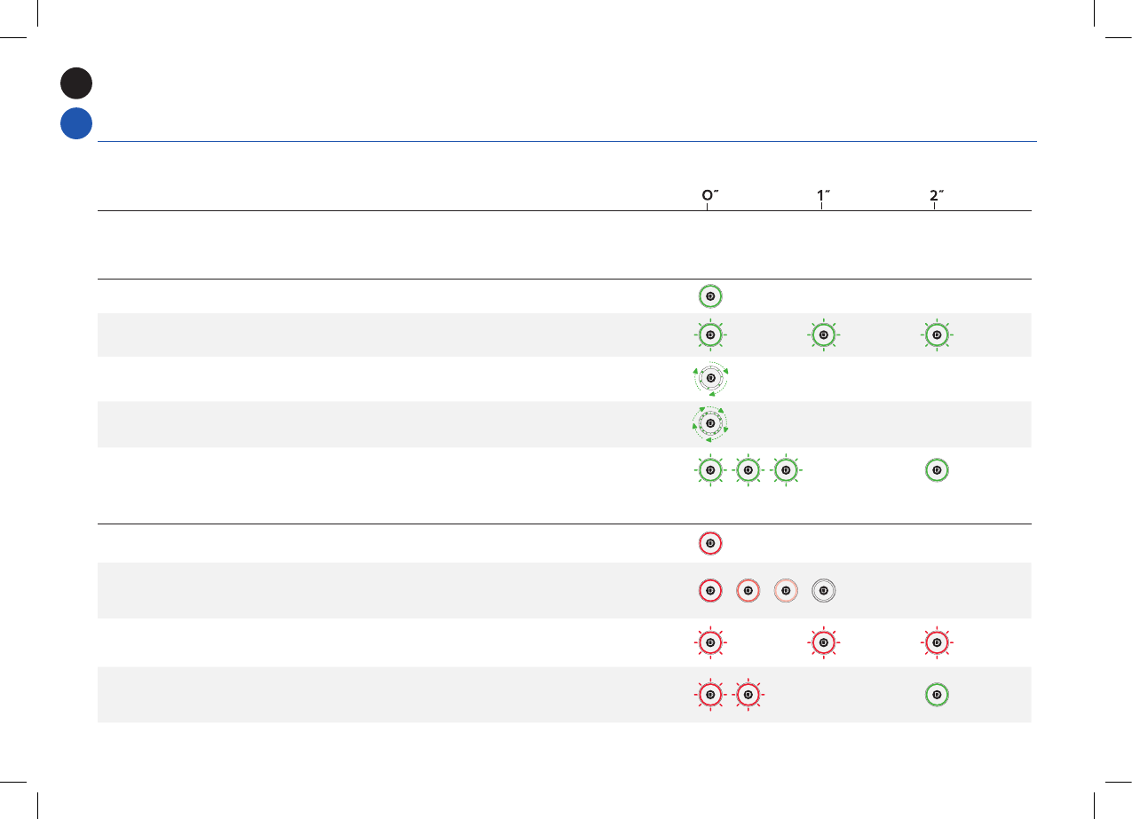Click the second of two adjacent flashing red LEDs
1132x819 pixels.
748,694
